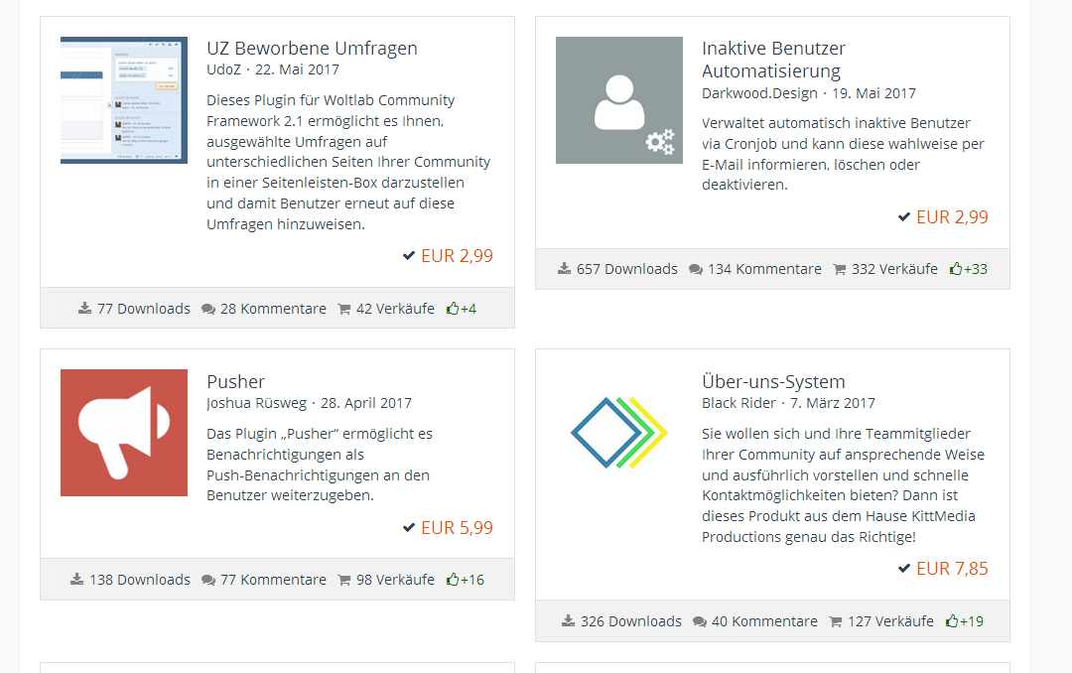Click the Inaktive Benutzer user icon image
This screenshot has height=673, width=1072.
(x=619, y=100)
